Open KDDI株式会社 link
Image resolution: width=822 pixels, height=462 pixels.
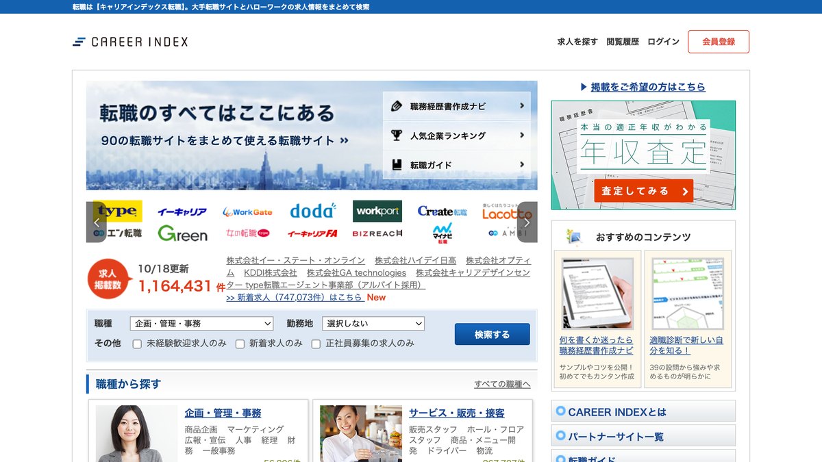pos(271,272)
